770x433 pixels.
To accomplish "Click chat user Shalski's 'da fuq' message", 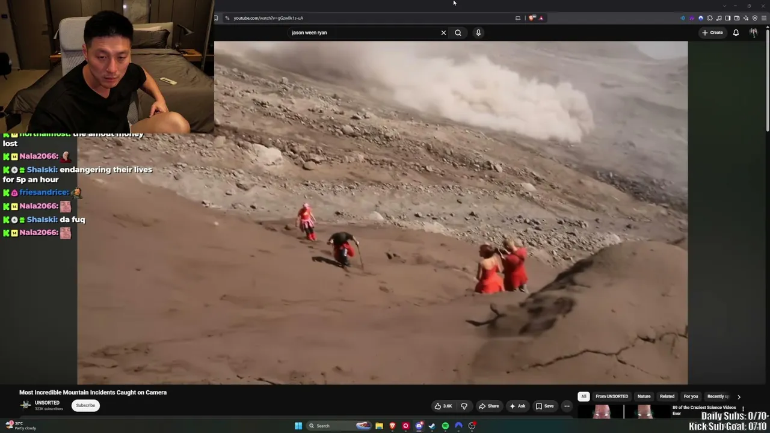I will coord(72,220).
